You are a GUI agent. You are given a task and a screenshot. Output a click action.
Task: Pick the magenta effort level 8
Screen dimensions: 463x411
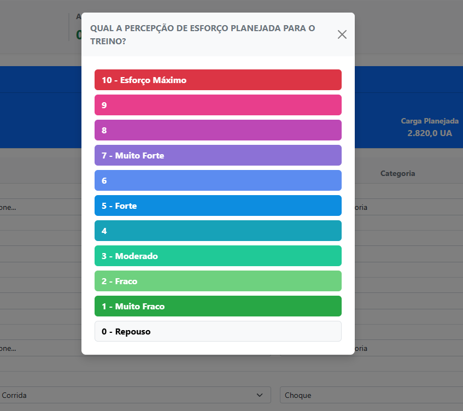click(218, 130)
